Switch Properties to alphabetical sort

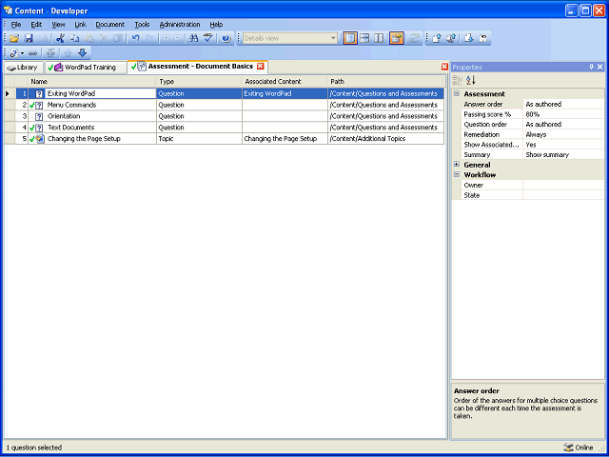[x=471, y=80]
